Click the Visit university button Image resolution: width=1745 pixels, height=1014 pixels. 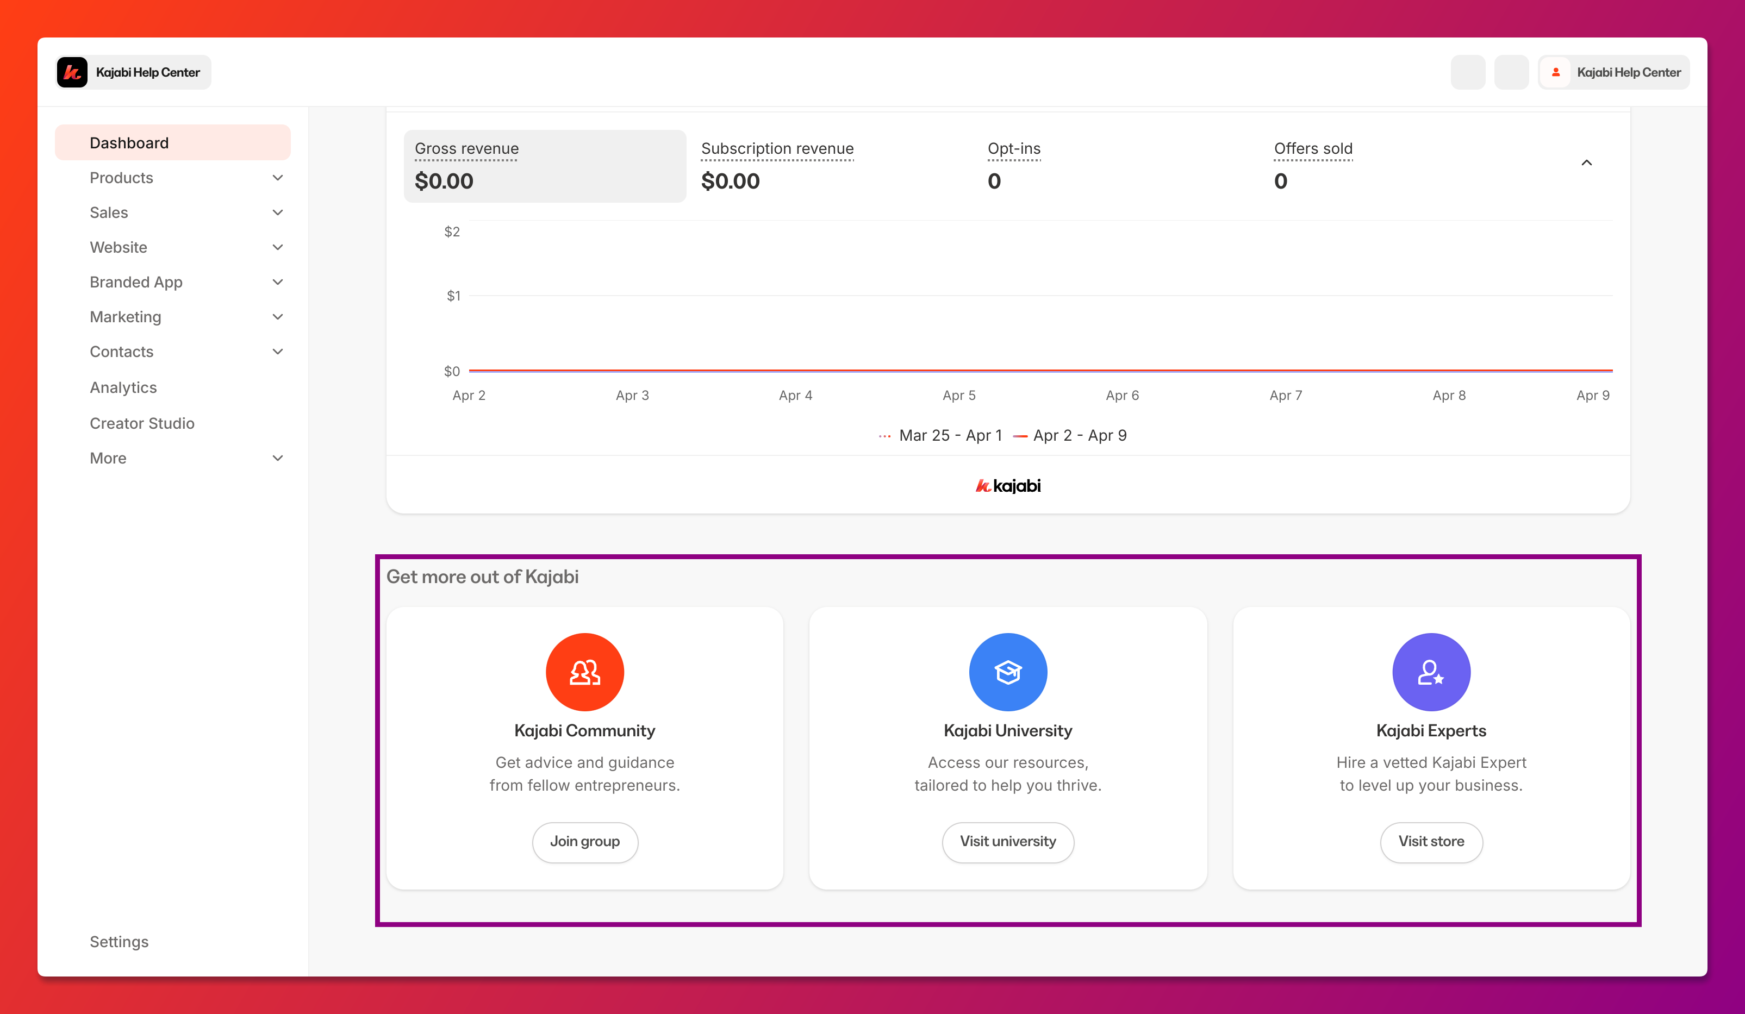1007,842
